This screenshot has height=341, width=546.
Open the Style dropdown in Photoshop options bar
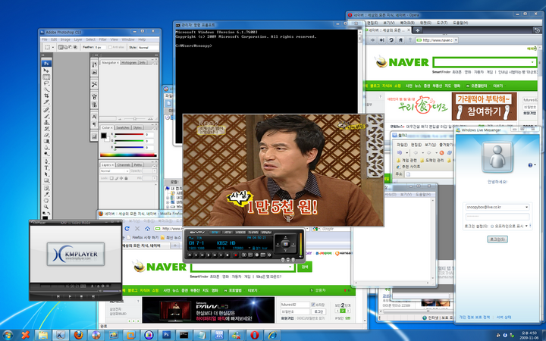pos(149,47)
